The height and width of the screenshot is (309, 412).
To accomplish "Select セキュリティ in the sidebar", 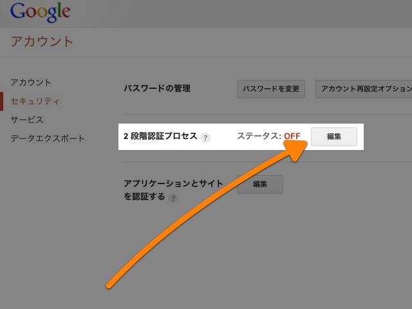I will [35, 101].
